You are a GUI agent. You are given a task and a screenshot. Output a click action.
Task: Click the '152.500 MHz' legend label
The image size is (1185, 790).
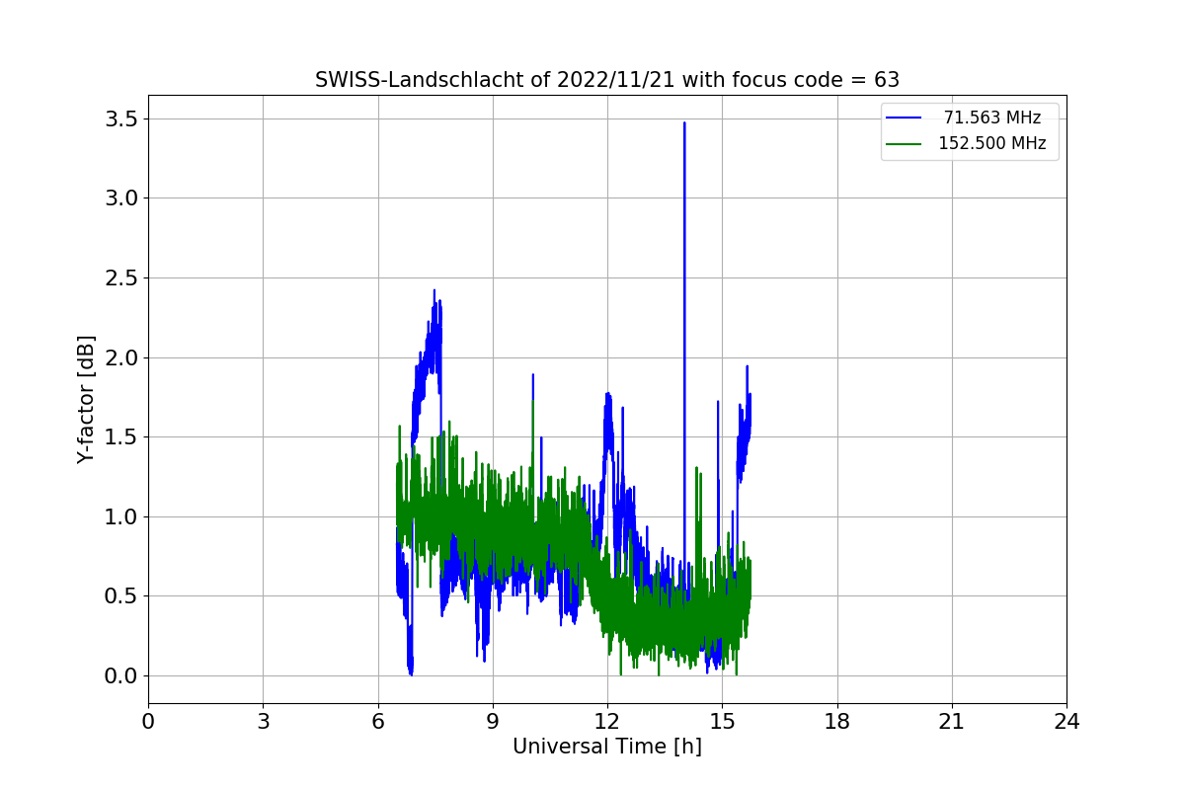point(992,143)
